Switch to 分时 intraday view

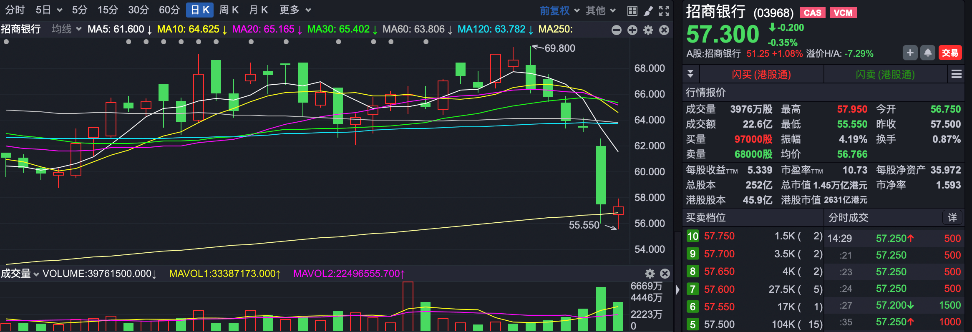pyautogui.click(x=15, y=10)
